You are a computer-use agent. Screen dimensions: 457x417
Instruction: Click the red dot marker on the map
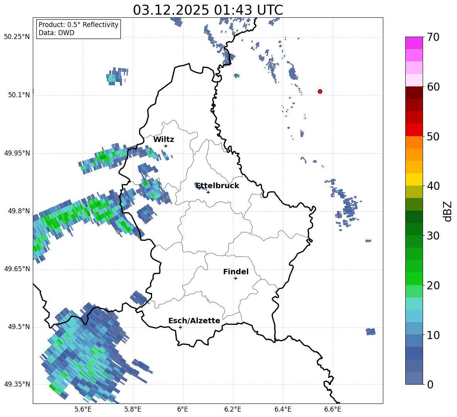tap(320, 91)
